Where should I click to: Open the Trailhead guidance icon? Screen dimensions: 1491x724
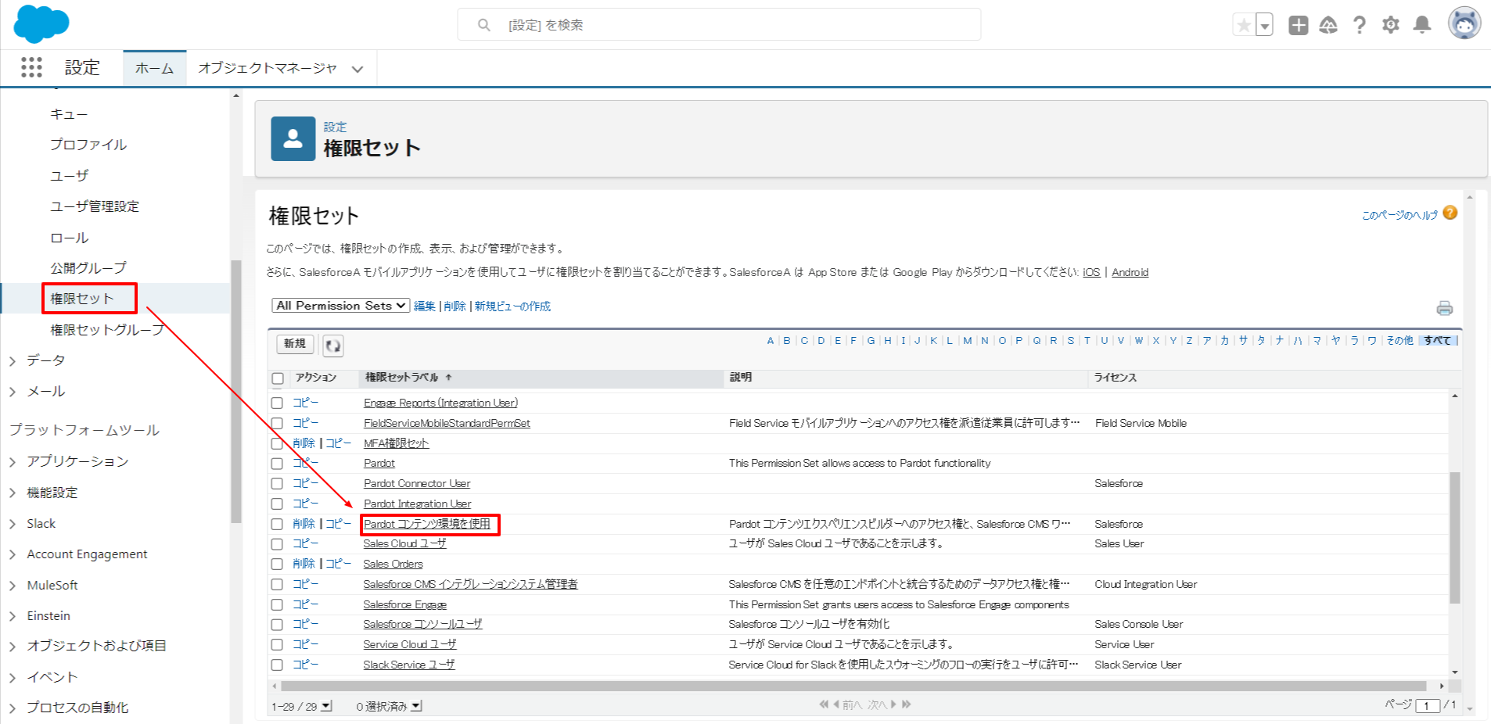pos(1328,25)
